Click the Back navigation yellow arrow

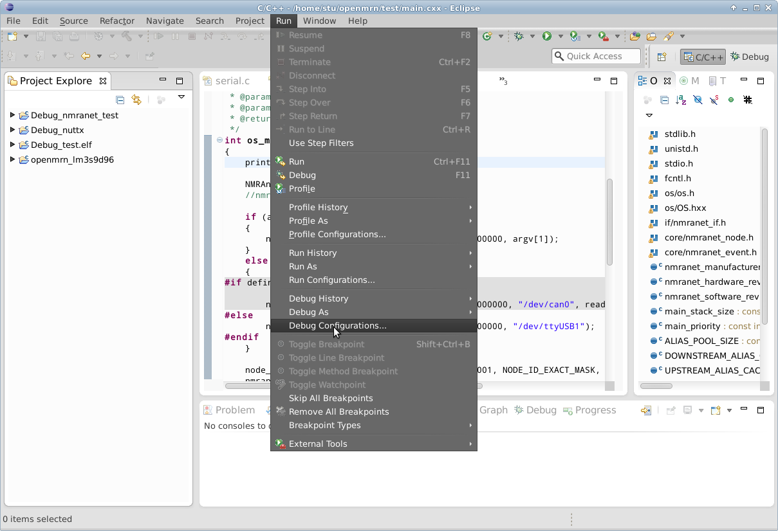85,57
